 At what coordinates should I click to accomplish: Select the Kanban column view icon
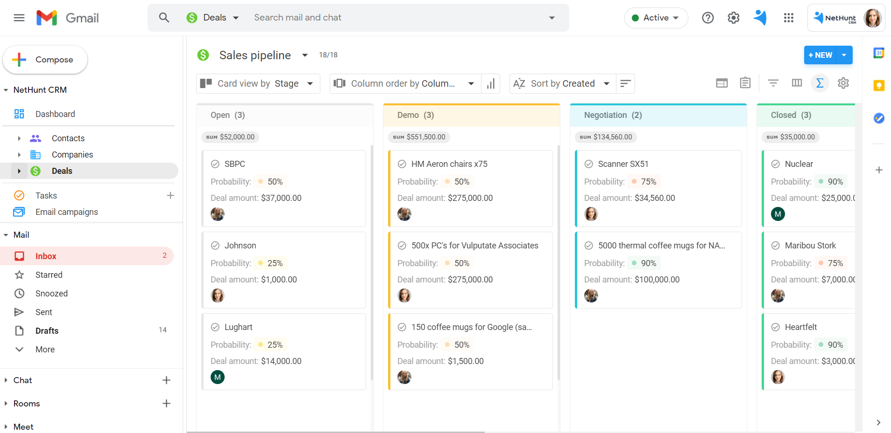797,82
